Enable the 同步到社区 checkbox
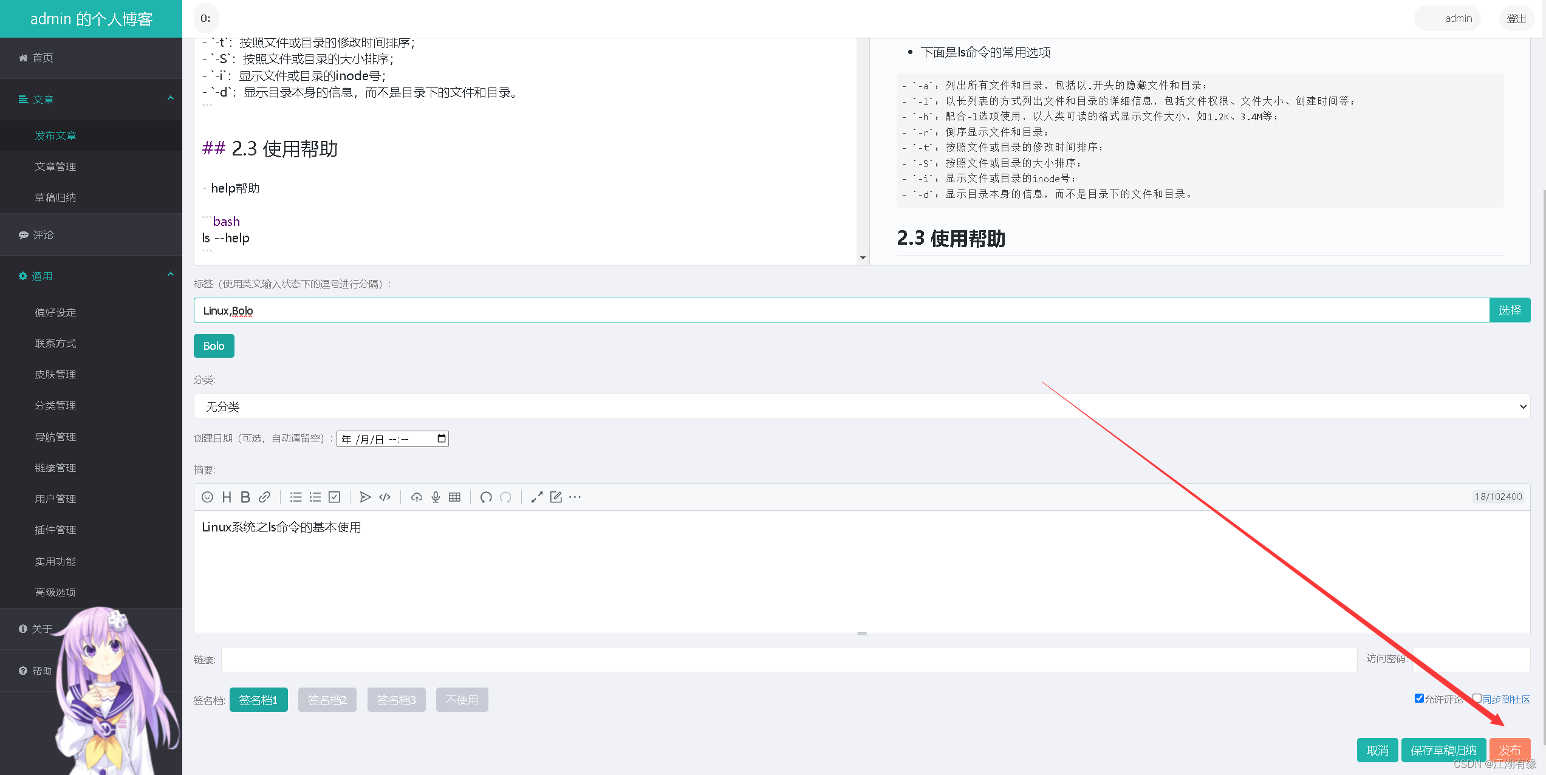The image size is (1546, 775). point(1477,698)
